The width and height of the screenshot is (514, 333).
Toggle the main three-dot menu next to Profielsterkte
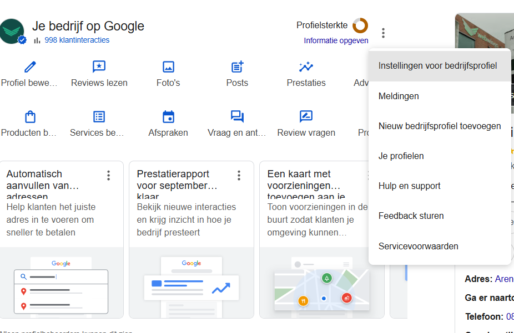point(383,33)
